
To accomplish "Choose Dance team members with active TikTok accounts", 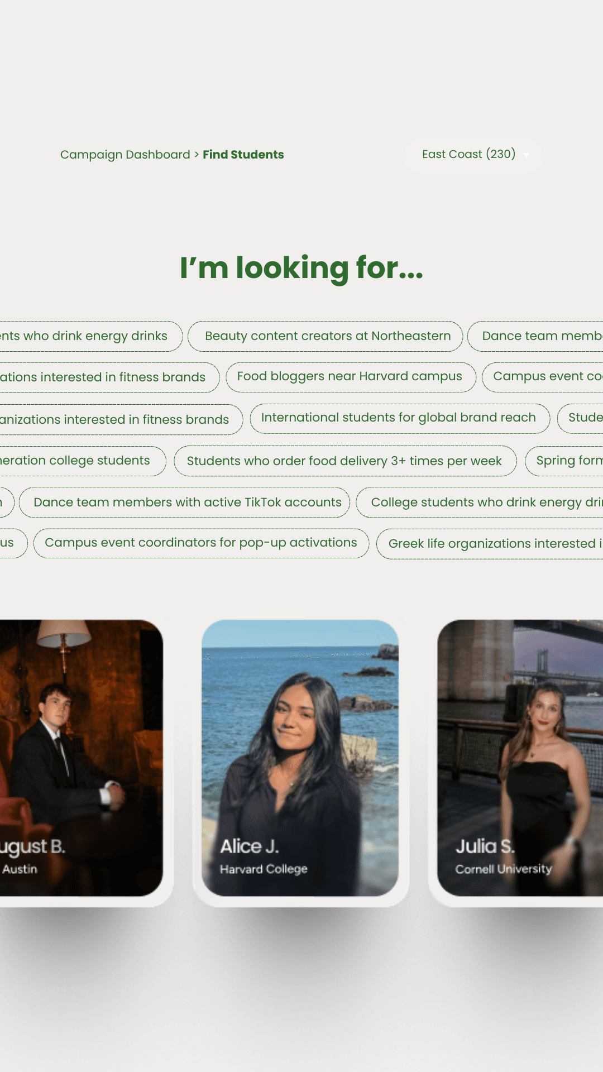I will (x=185, y=502).
